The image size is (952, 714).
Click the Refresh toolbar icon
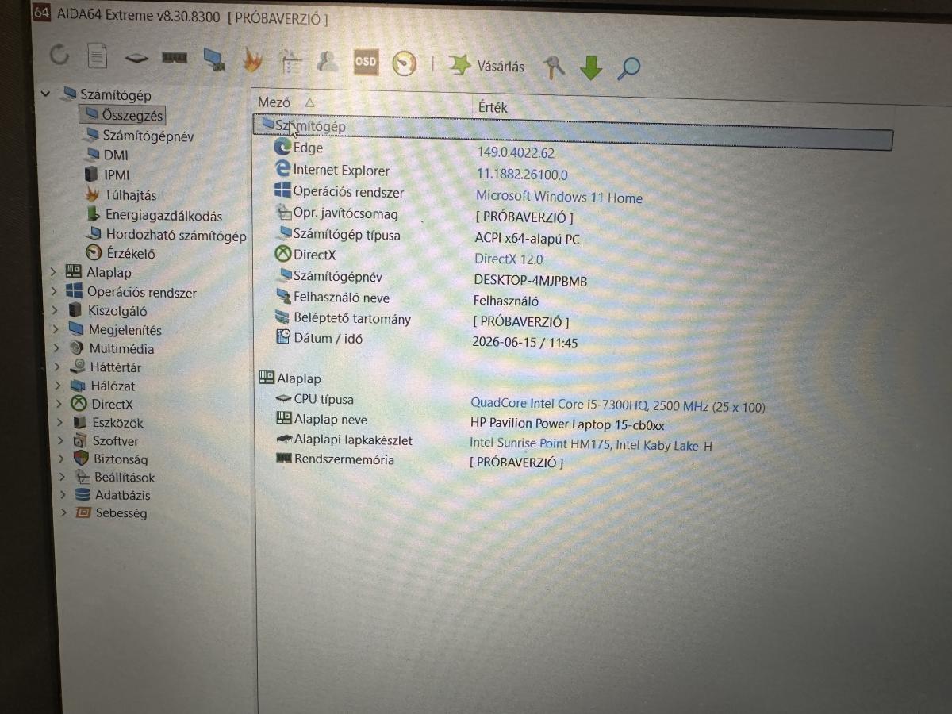[59, 55]
